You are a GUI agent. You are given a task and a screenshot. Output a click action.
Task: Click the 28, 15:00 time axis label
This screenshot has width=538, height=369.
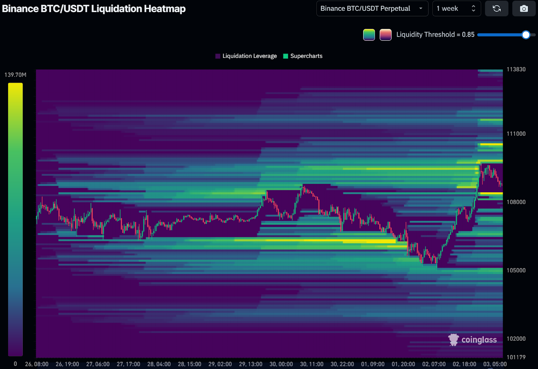click(x=190, y=364)
